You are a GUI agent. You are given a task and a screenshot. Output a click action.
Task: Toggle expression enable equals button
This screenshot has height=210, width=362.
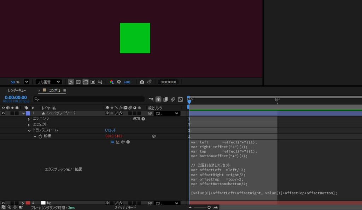coord(112,142)
